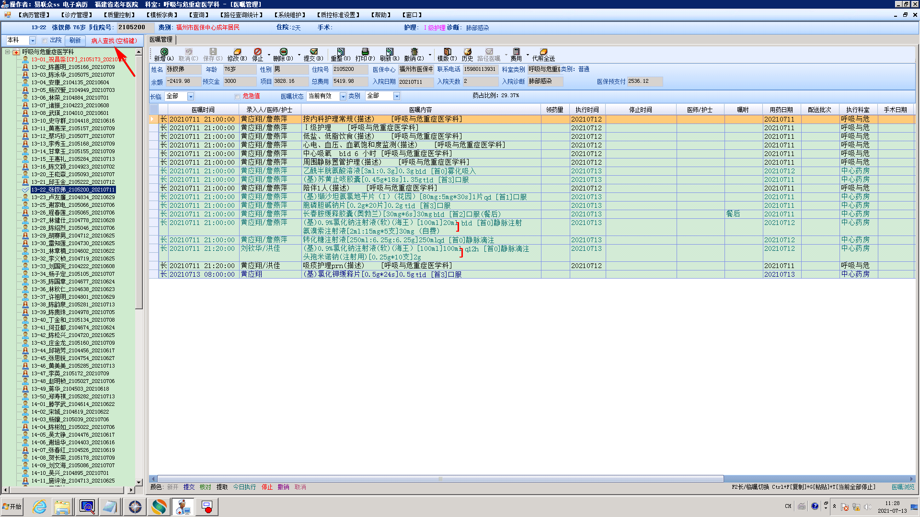
Task: Click the 病人查找(空格键) button
Action: tap(114, 41)
